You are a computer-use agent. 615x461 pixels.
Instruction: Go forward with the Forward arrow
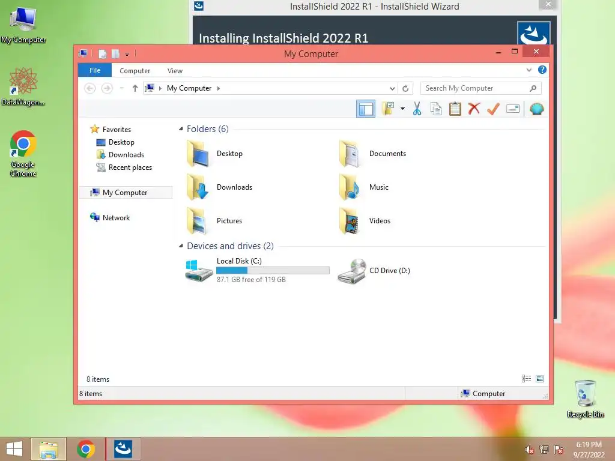[107, 88]
